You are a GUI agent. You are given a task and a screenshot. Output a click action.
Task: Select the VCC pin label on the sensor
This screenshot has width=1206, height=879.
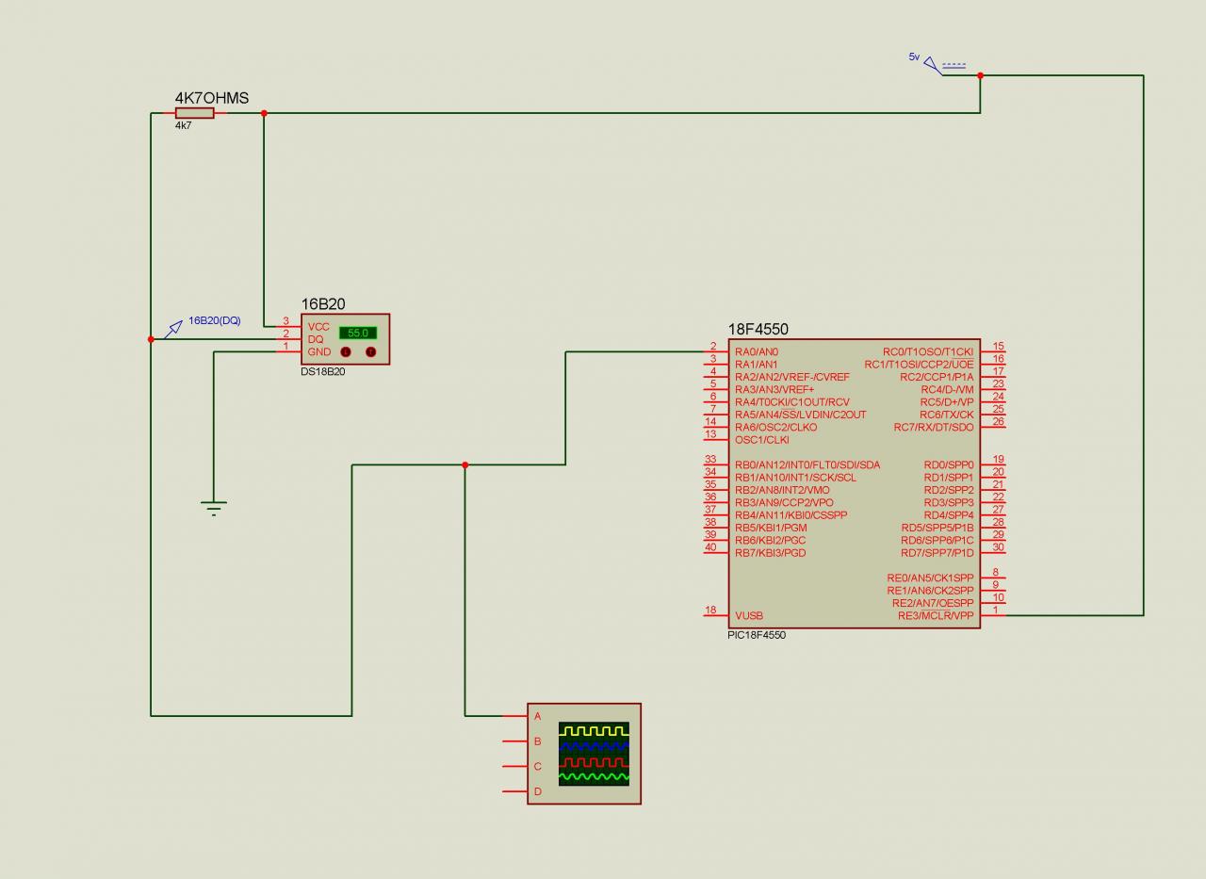pos(318,326)
